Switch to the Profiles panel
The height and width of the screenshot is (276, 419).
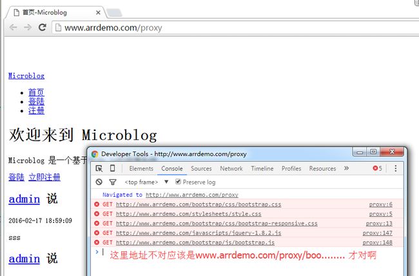pos(291,168)
